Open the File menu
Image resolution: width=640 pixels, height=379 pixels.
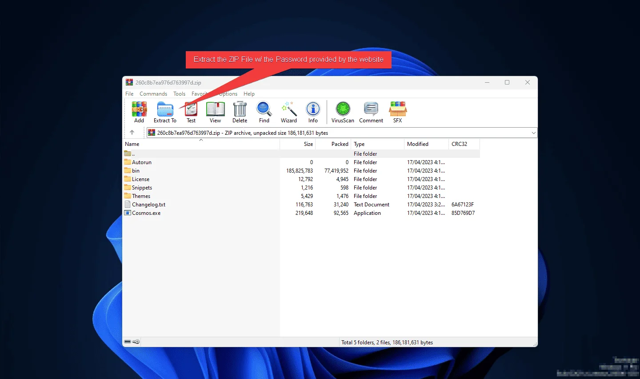tap(129, 94)
